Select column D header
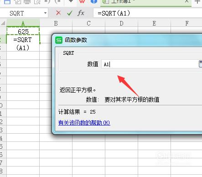This screenshot has height=177, width=202. pyautogui.click(x=122, y=23)
